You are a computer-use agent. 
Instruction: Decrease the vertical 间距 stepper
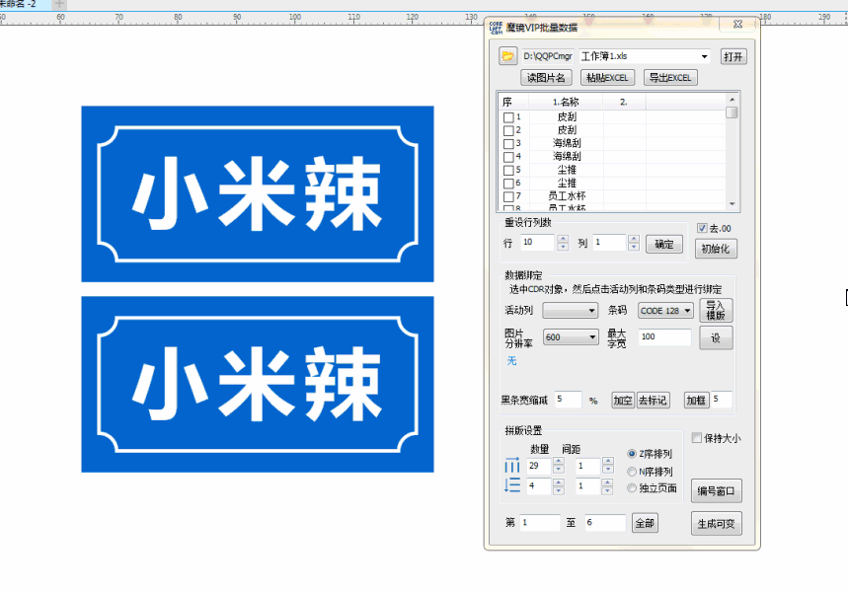point(607,489)
